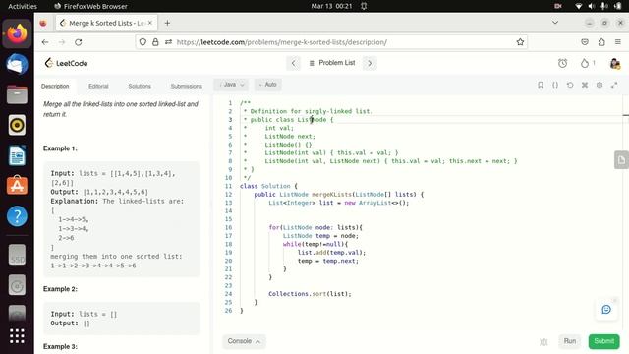629x354 pixels.
Task: Open the Auto dropdown
Action: pos(268,85)
